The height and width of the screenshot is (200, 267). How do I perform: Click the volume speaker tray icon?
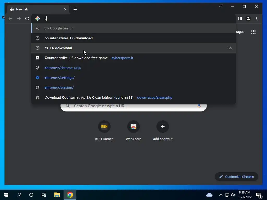pos(233,195)
